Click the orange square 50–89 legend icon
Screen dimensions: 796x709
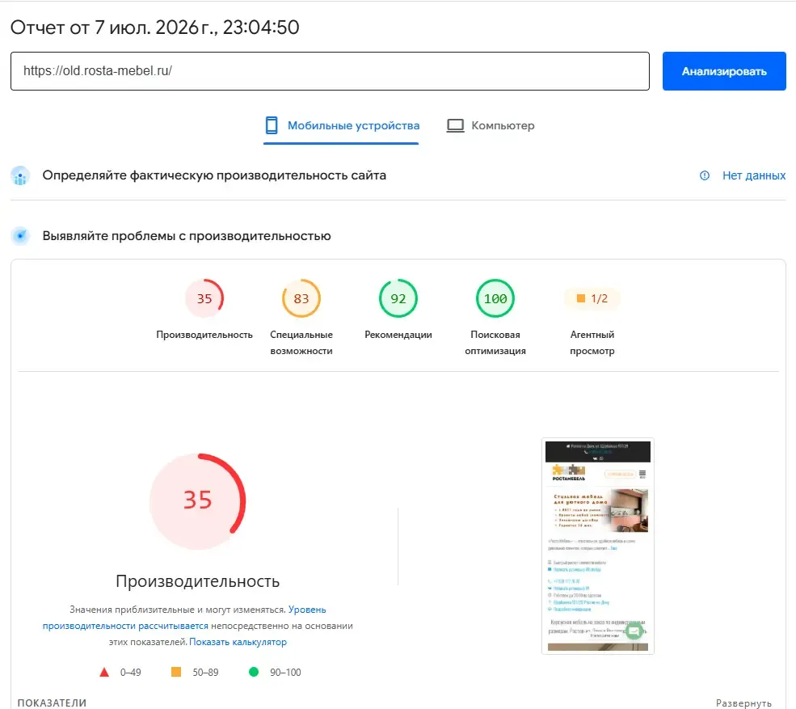tap(175, 672)
